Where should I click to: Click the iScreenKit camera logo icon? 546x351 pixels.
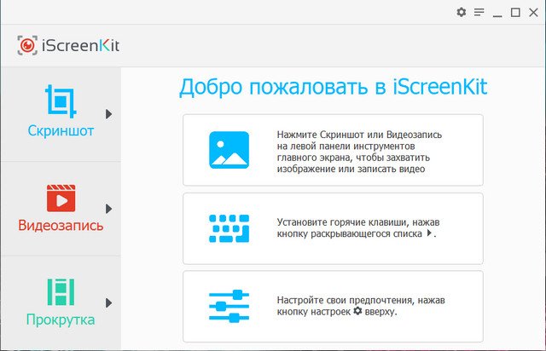tap(27, 45)
